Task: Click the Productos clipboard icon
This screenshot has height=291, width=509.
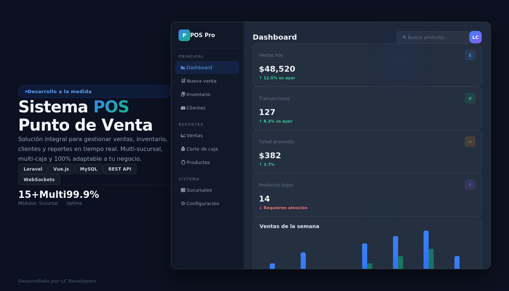Action: [183, 162]
